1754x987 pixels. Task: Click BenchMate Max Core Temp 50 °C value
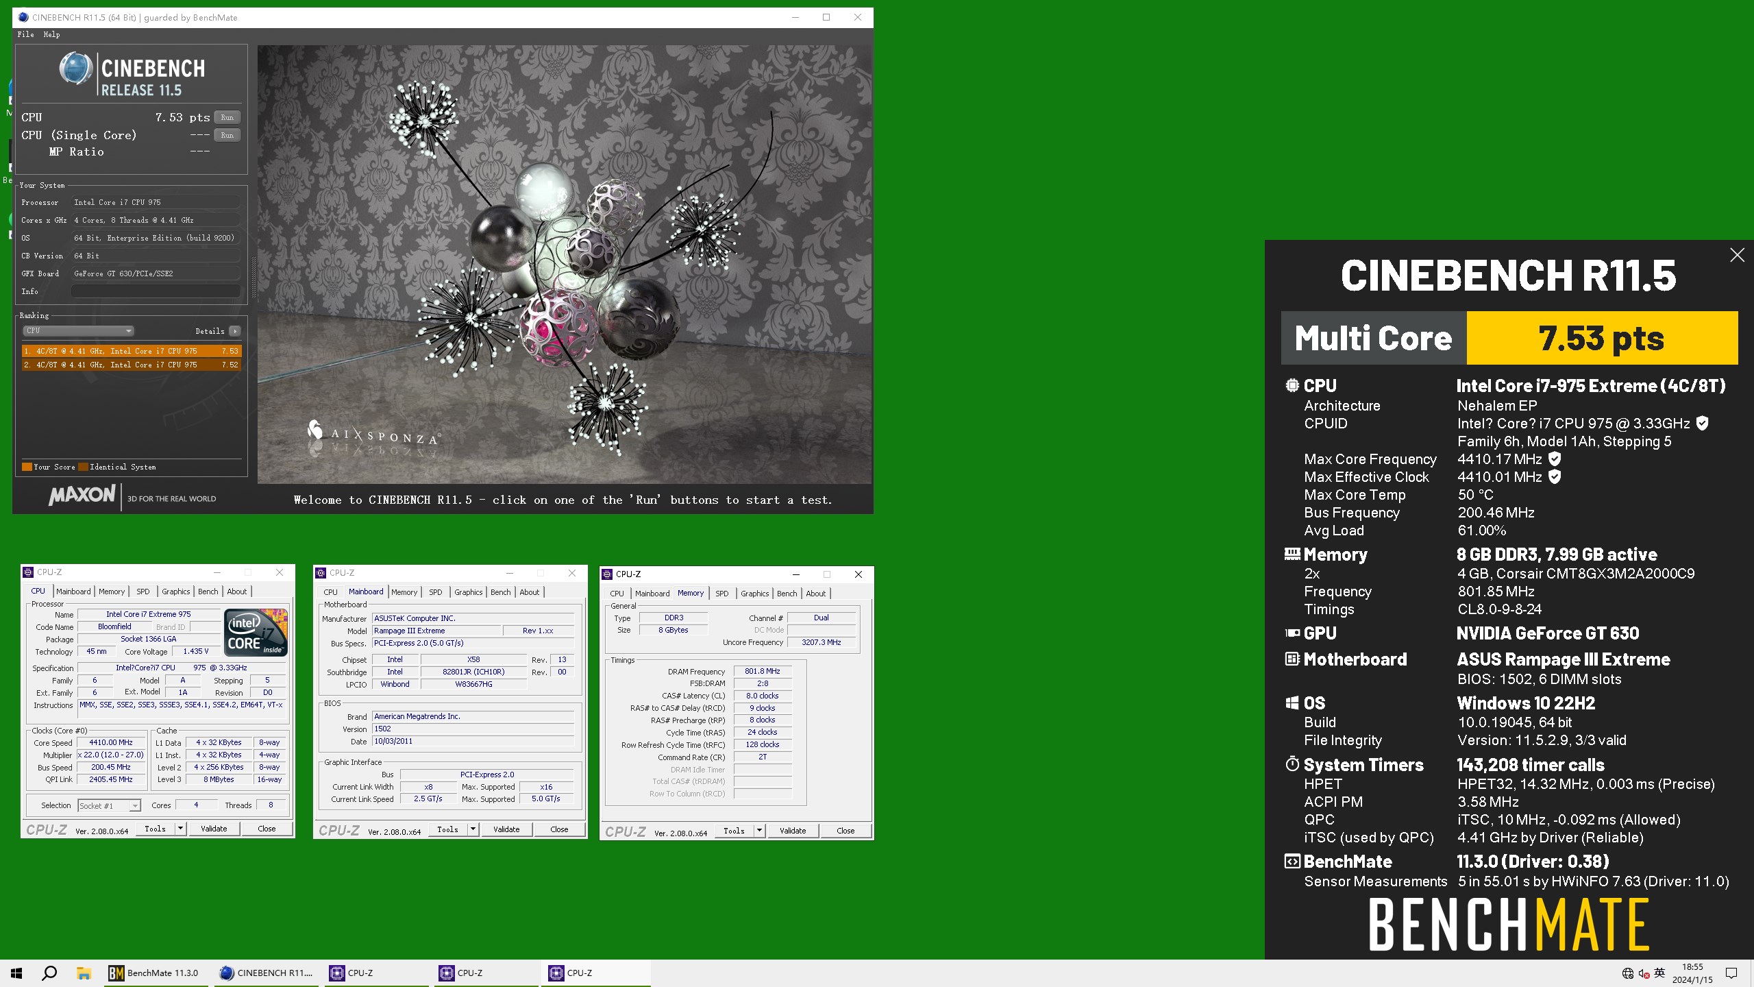[x=1475, y=495]
